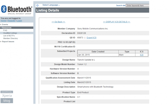Focus the Search site keyword field

(x=138, y=6)
